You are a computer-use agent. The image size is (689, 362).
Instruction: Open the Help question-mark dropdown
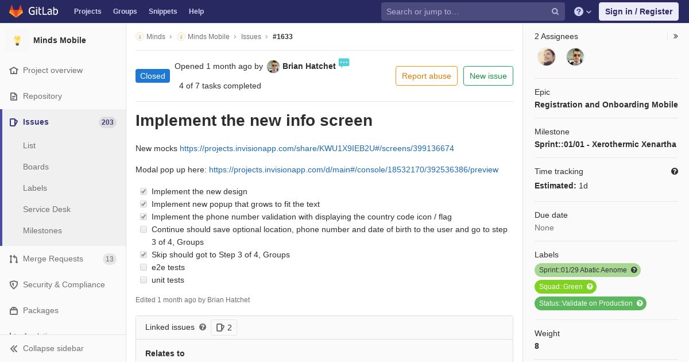pyautogui.click(x=583, y=11)
